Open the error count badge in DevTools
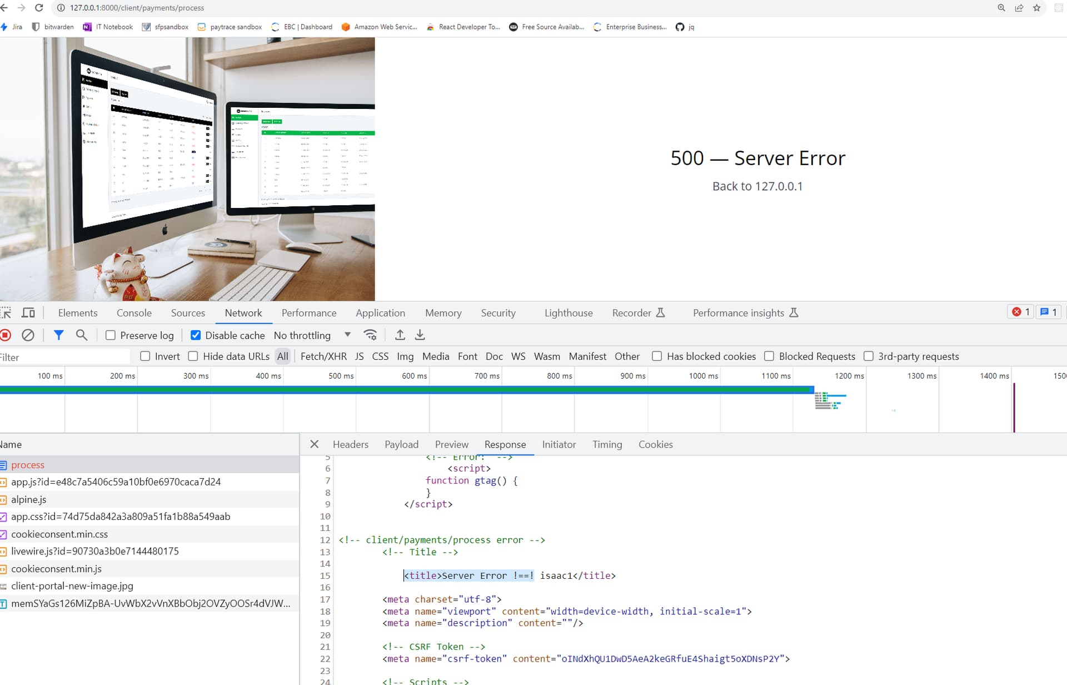 click(1021, 312)
